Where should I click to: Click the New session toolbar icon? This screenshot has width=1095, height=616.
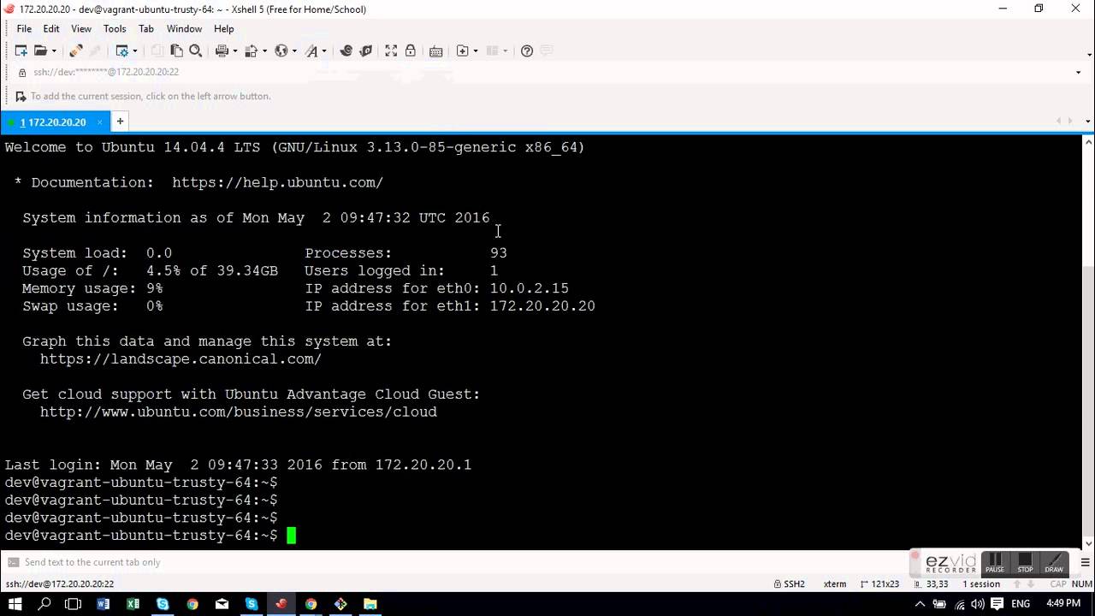coord(21,51)
